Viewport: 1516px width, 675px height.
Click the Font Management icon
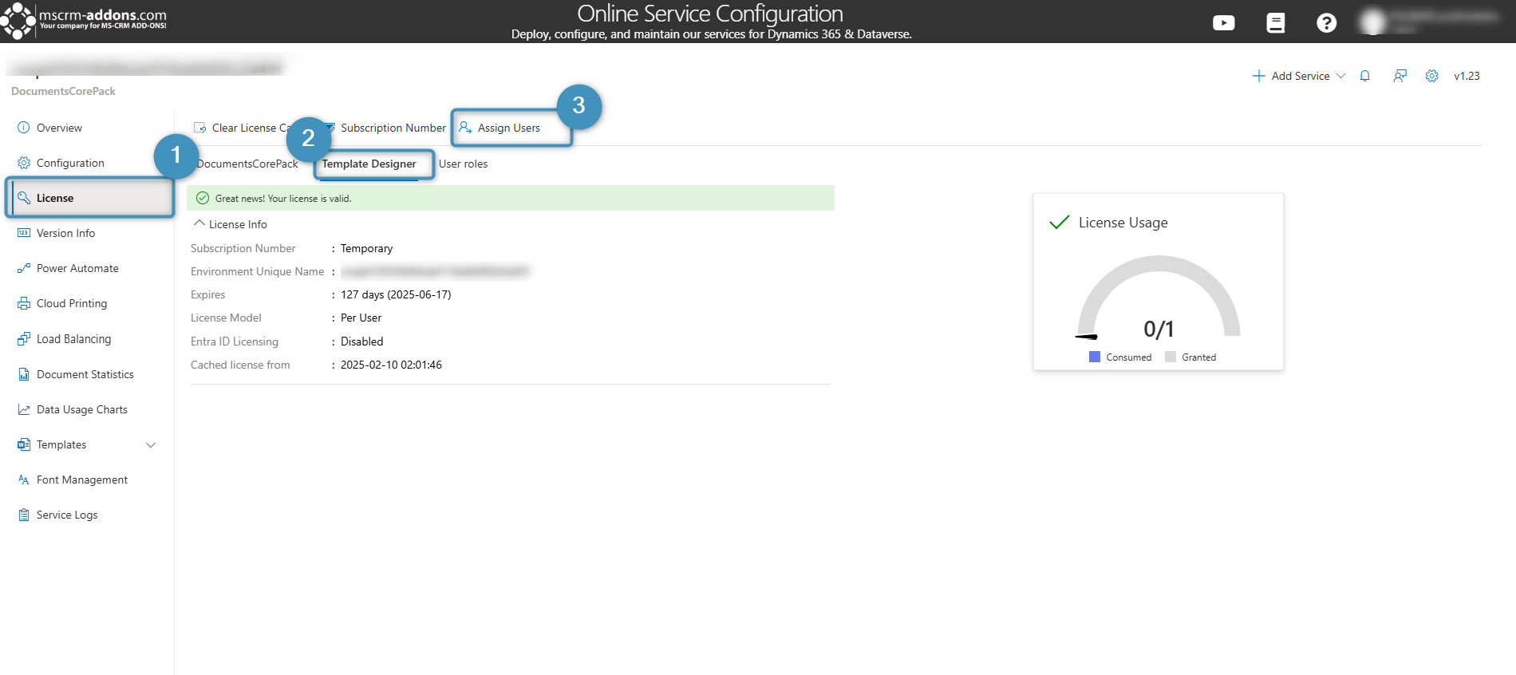point(24,480)
